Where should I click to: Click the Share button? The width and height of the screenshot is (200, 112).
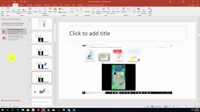click(x=192, y=5)
